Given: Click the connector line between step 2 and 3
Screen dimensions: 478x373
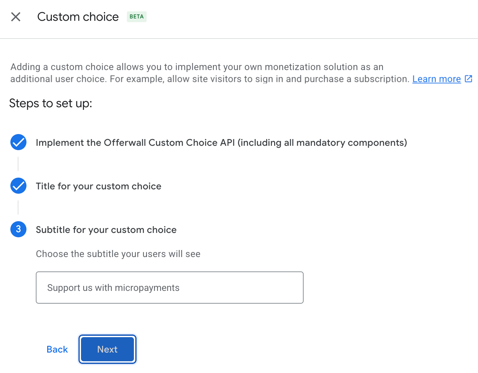Looking at the screenshot, I should coord(18,208).
